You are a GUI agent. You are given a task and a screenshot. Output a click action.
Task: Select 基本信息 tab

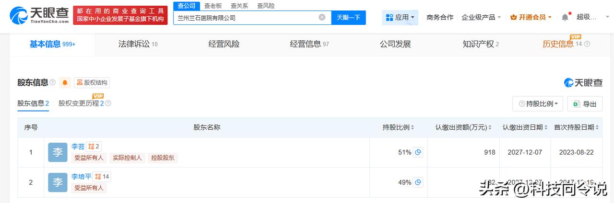click(x=52, y=44)
